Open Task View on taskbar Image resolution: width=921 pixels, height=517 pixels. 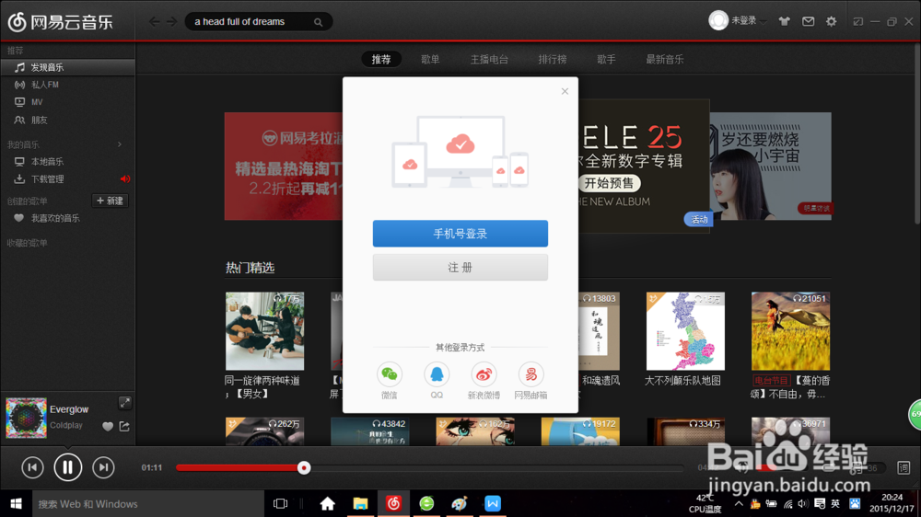[x=281, y=503]
